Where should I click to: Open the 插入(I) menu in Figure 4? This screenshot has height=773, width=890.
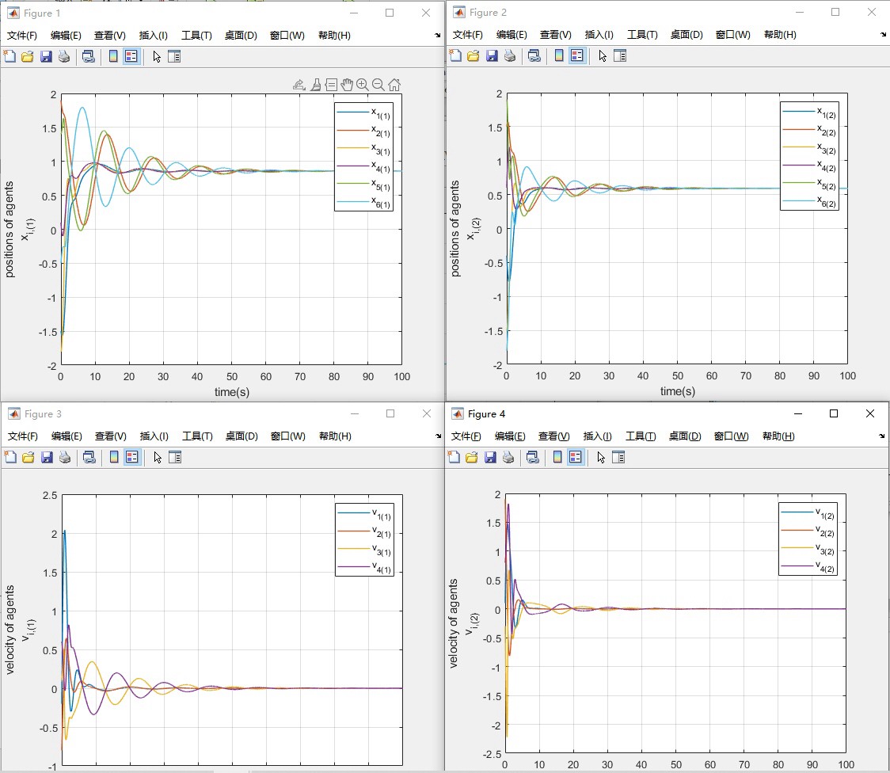(x=598, y=436)
